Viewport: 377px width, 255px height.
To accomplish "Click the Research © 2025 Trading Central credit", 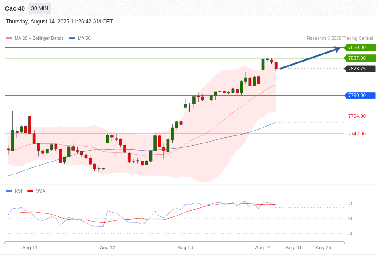I will click(x=340, y=39).
